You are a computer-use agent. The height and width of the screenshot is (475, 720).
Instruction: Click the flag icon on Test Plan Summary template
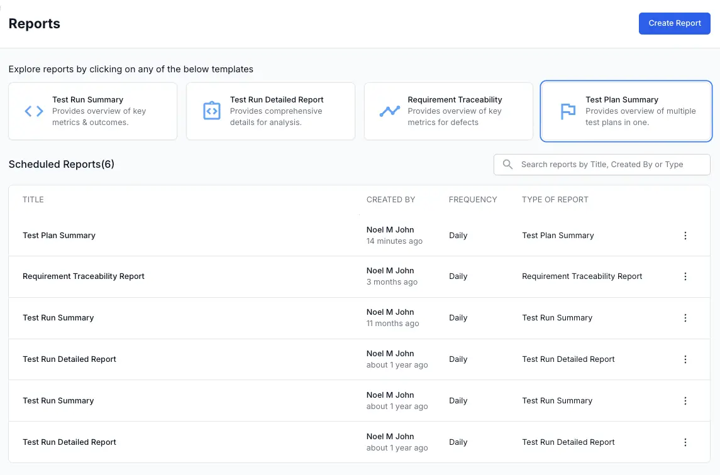(568, 111)
